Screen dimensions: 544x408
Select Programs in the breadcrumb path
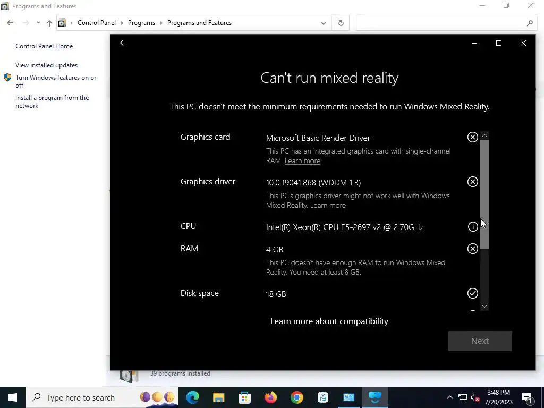tap(141, 23)
